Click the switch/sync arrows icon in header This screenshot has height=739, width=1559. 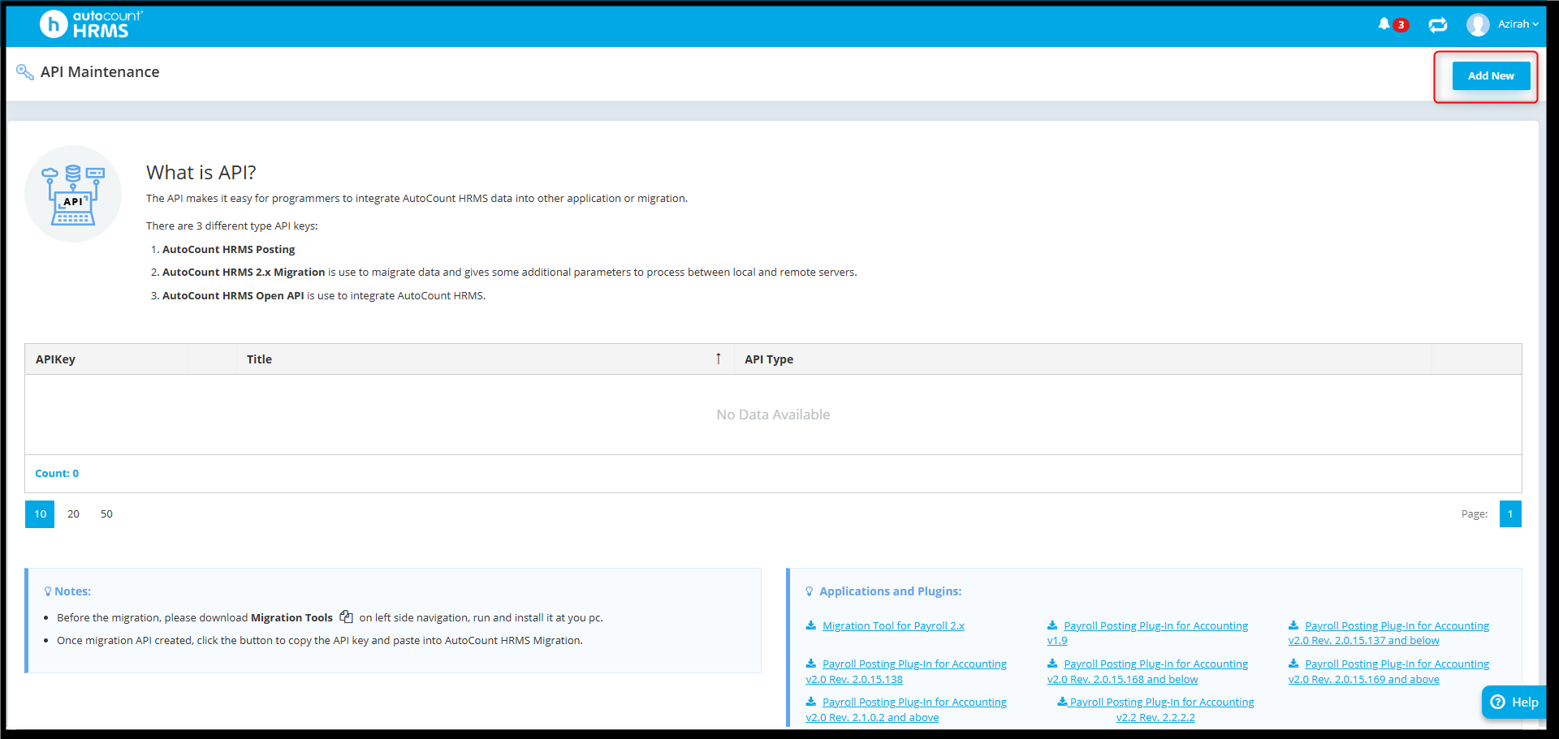click(1438, 25)
